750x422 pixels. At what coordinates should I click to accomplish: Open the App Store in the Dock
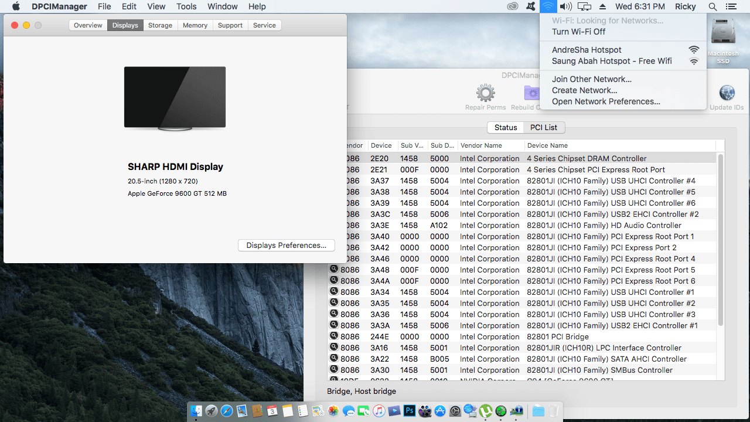click(440, 411)
